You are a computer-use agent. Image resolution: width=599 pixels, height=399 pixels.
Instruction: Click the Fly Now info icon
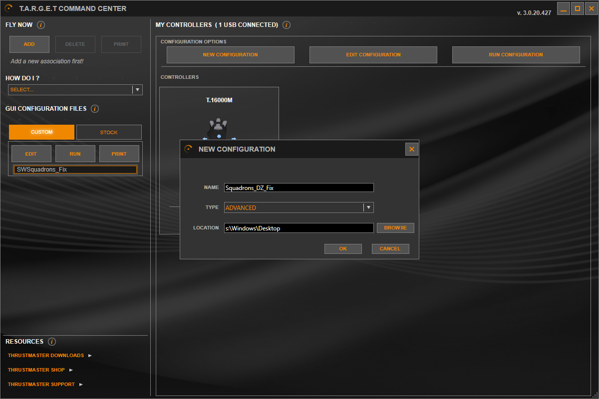(41, 25)
